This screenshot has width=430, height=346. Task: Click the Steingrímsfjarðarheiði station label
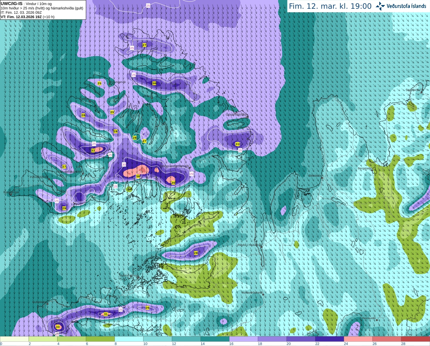[175, 166]
